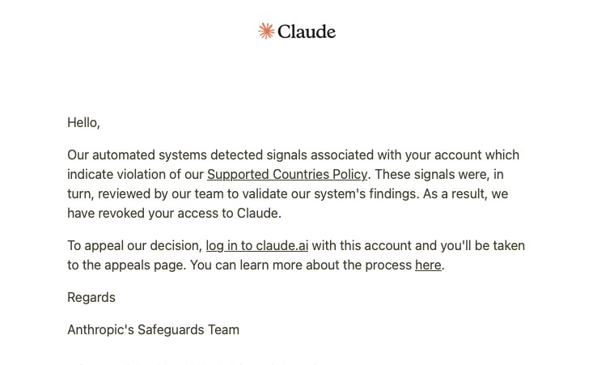The width and height of the screenshot is (597, 365).
Task: Click the "indicate violation of our" phrase
Action: tap(135, 175)
